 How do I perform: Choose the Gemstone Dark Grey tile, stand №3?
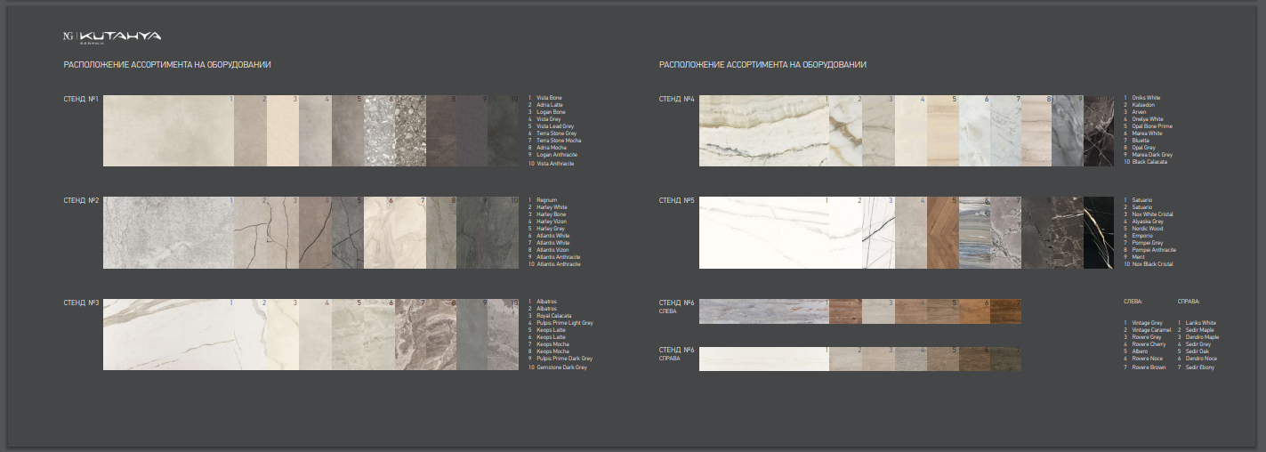click(x=504, y=334)
